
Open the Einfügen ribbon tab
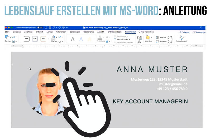coord(17,32)
